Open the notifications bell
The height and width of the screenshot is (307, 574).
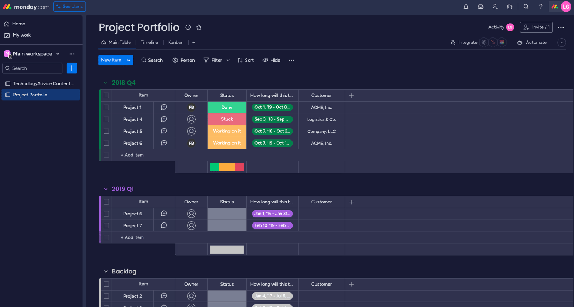[x=466, y=6]
